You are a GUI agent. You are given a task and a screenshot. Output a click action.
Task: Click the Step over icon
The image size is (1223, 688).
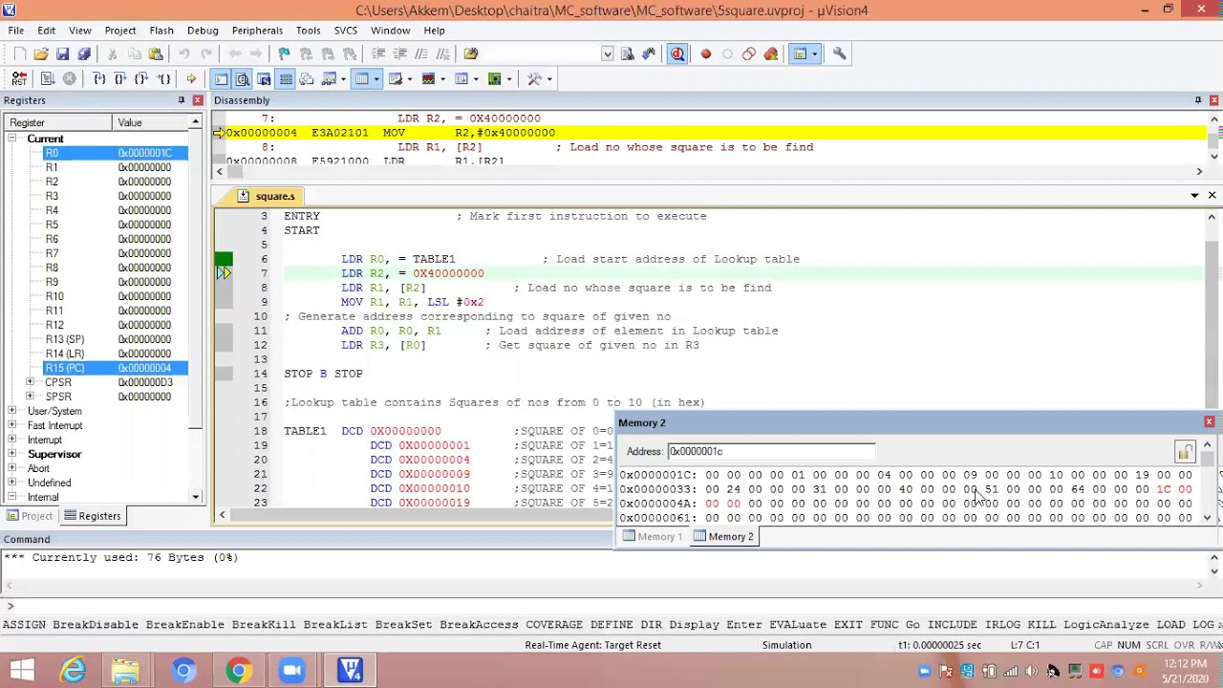(119, 79)
